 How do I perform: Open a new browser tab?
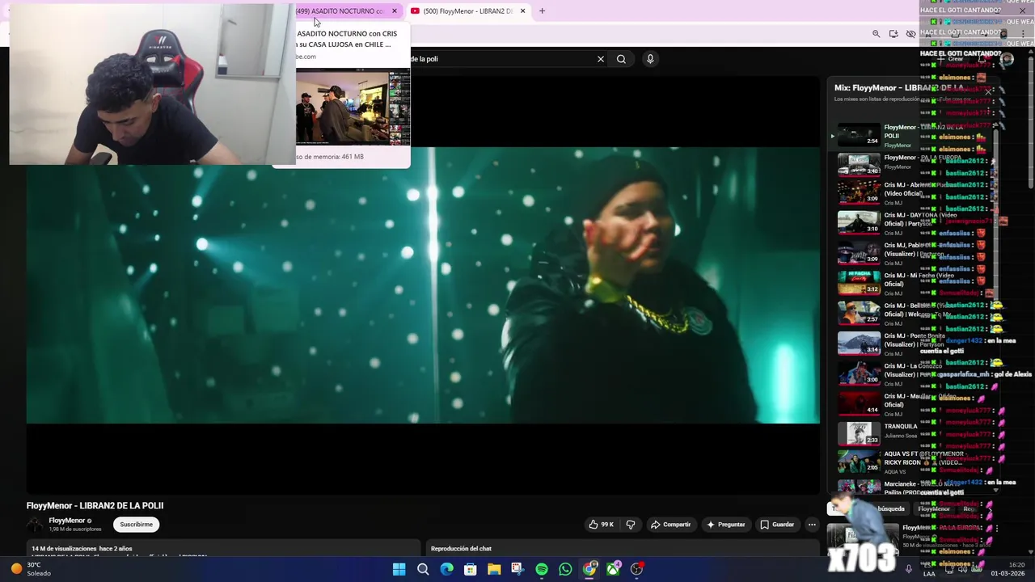click(x=542, y=11)
